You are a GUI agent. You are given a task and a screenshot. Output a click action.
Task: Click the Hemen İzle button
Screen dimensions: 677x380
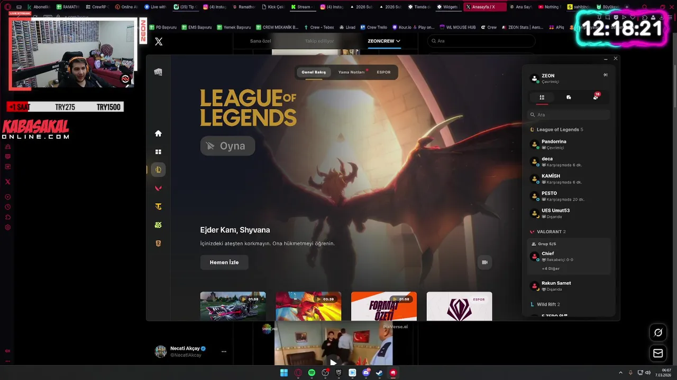224,262
